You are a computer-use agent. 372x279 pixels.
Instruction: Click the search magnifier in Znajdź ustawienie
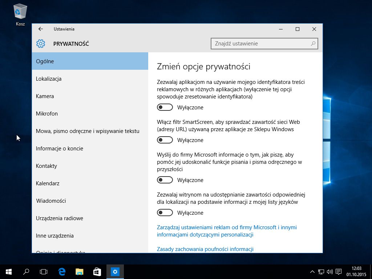(313, 44)
